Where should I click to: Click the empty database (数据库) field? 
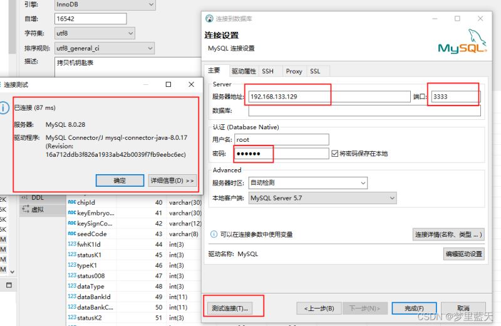(x=364, y=111)
